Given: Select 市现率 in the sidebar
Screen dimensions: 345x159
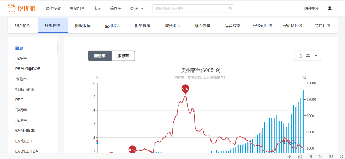Looking at the screenshot, I should [x=21, y=120].
